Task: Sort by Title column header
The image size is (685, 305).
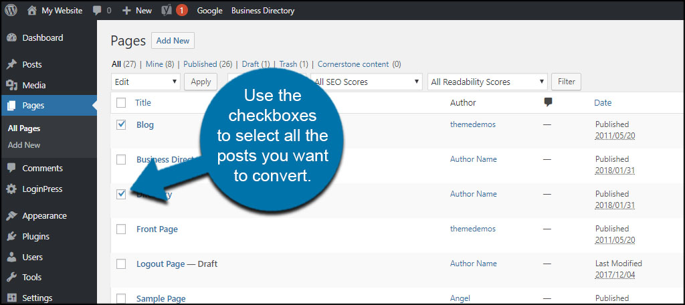Action: [x=143, y=103]
